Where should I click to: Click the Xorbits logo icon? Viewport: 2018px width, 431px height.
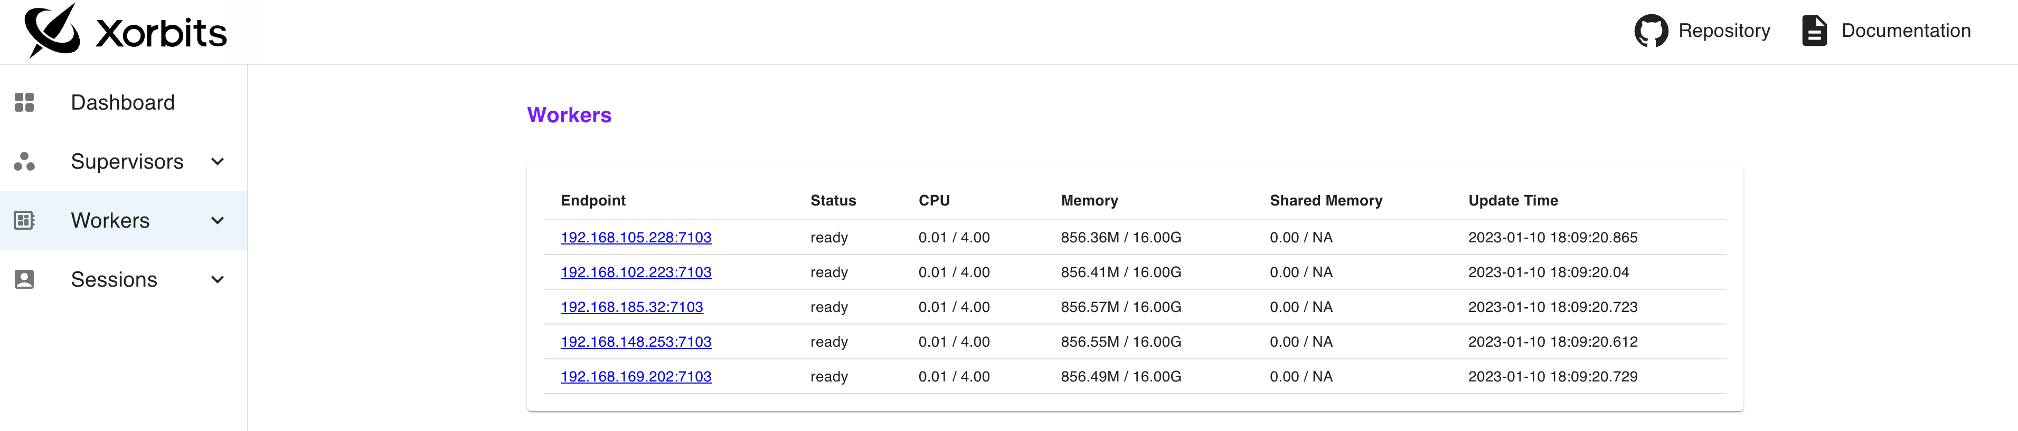click(52, 31)
